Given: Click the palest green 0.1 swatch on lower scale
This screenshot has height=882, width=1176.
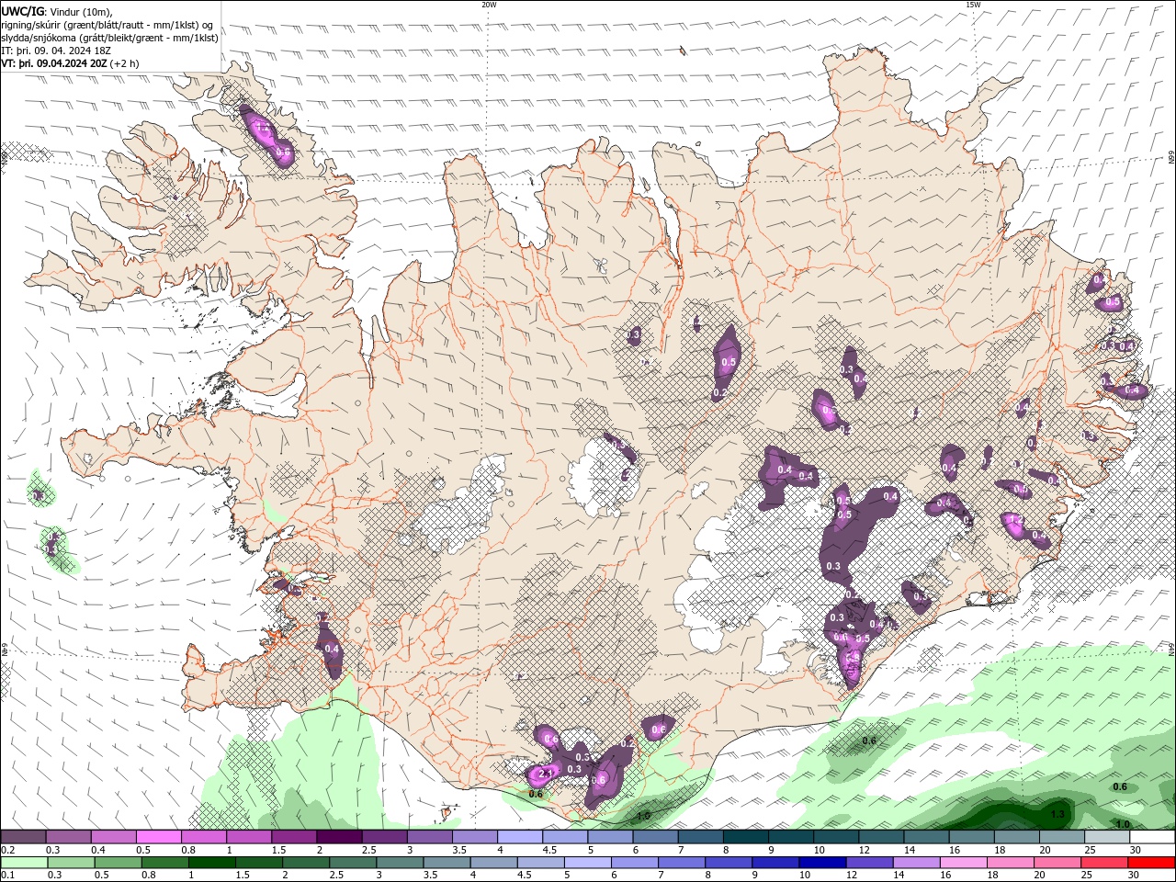Looking at the screenshot, I should [23, 863].
